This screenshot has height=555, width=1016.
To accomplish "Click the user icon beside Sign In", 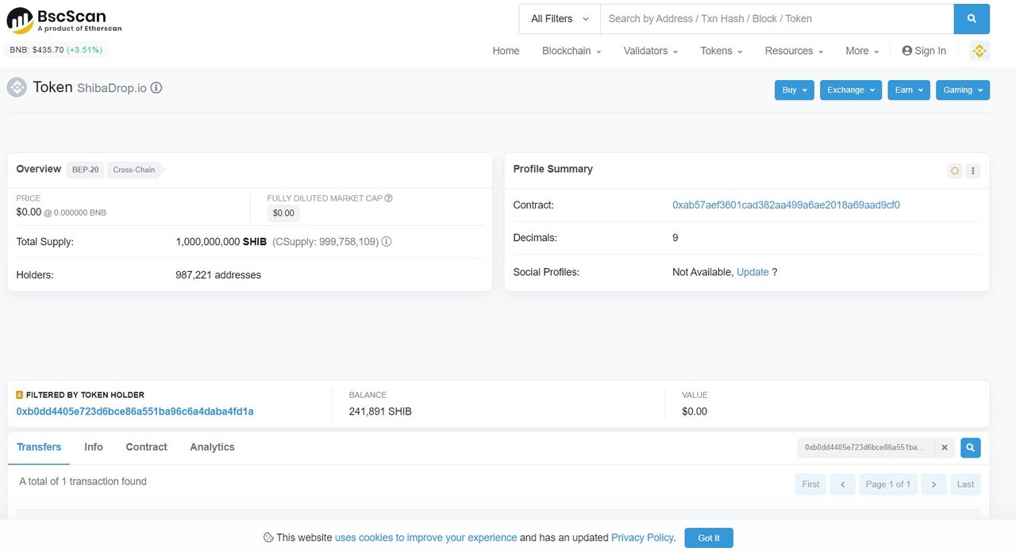I will pyautogui.click(x=907, y=51).
